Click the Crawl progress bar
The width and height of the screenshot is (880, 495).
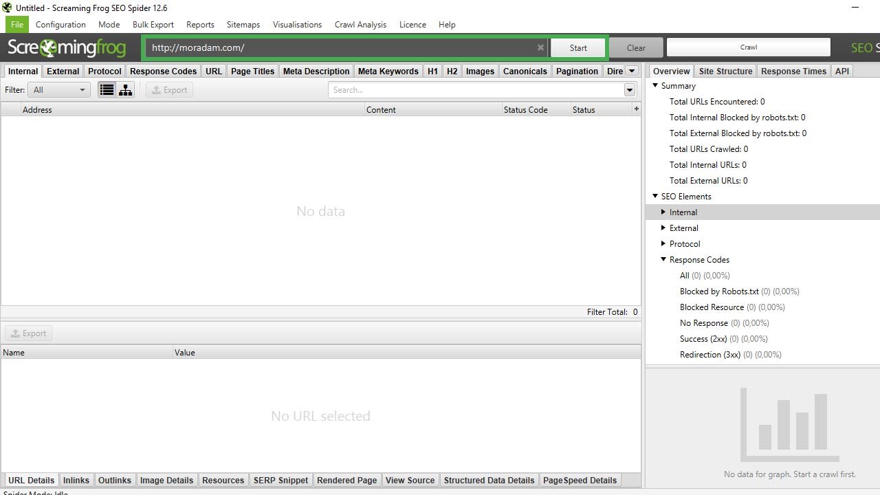749,47
